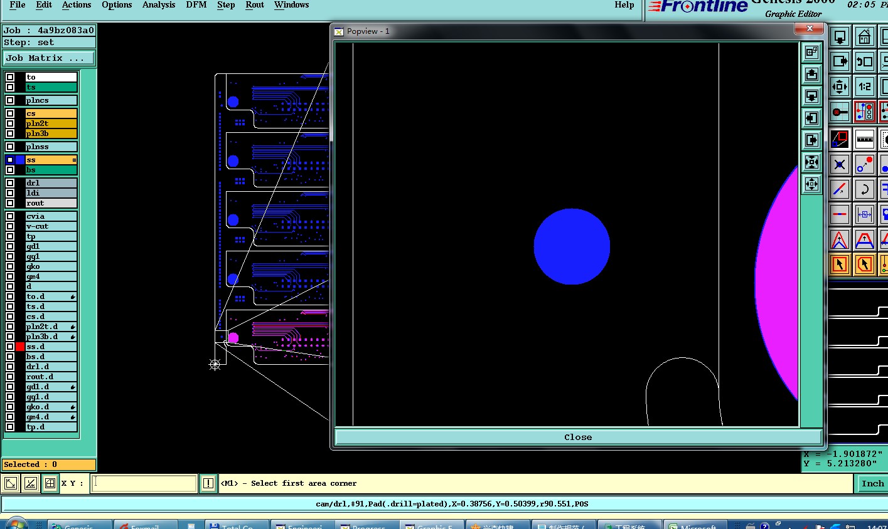Select the rotate curved arrow tool
This screenshot has height=529, width=888.
(864, 189)
